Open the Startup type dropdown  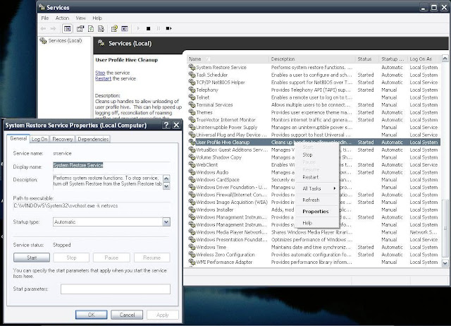[x=166, y=222]
